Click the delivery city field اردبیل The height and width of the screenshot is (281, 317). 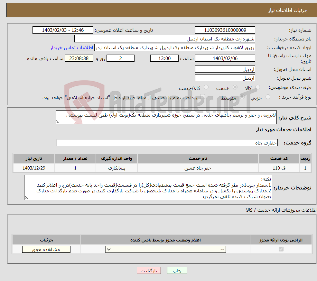(x=225, y=78)
